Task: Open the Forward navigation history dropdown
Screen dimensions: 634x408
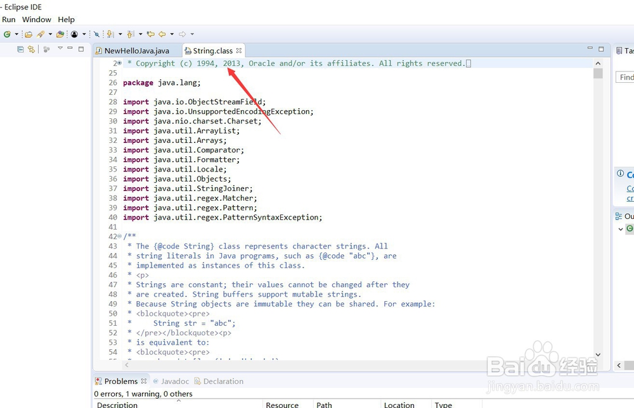Action: pyautogui.click(x=192, y=34)
